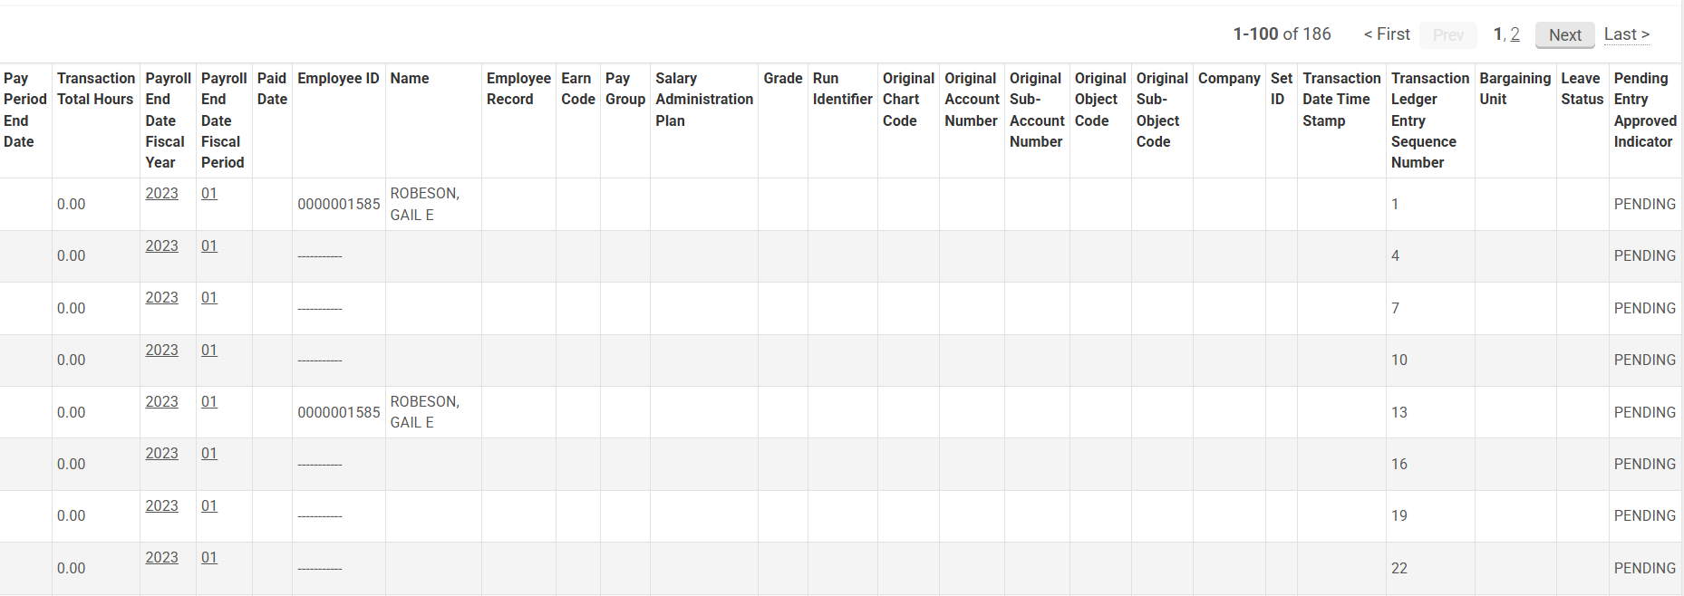Click the Employee ID column header
Screen dimensions: 1684x596
(x=338, y=79)
